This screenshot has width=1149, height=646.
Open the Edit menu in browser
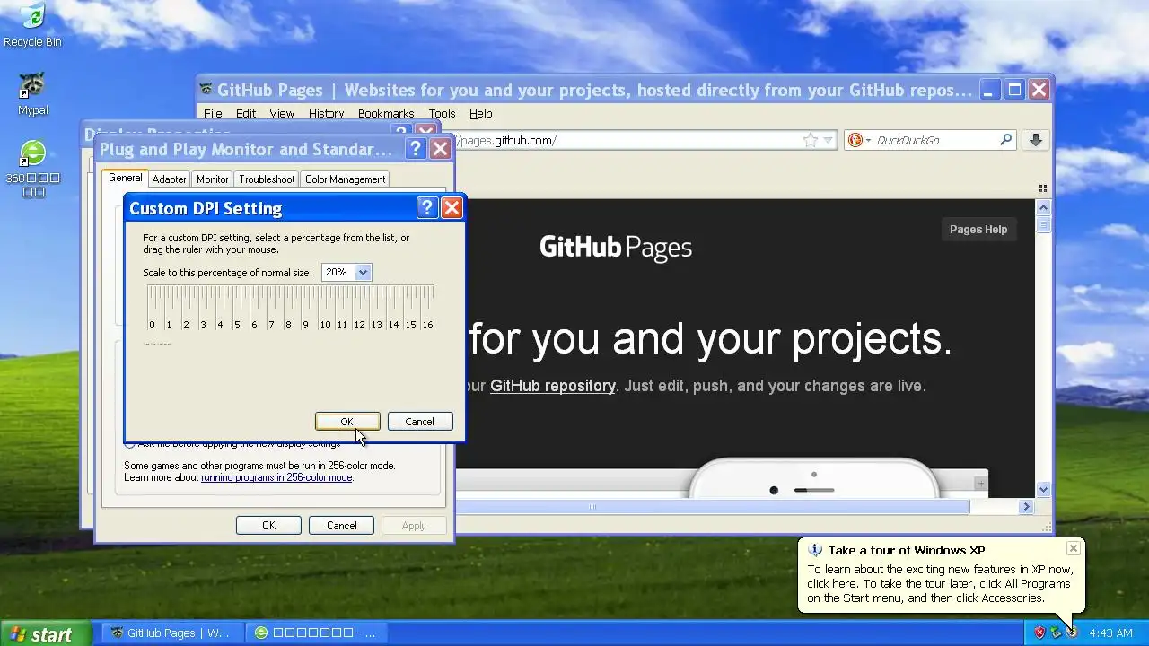[246, 113]
